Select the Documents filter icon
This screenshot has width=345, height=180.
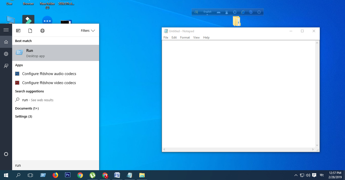click(30, 31)
